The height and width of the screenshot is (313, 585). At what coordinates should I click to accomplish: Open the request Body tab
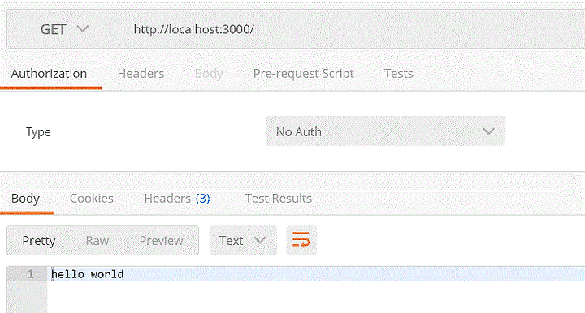(209, 74)
